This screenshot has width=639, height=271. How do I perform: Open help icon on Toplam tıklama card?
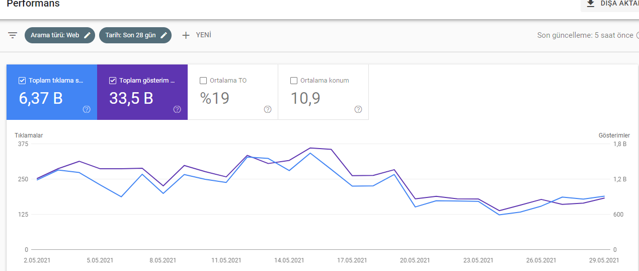click(x=87, y=109)
